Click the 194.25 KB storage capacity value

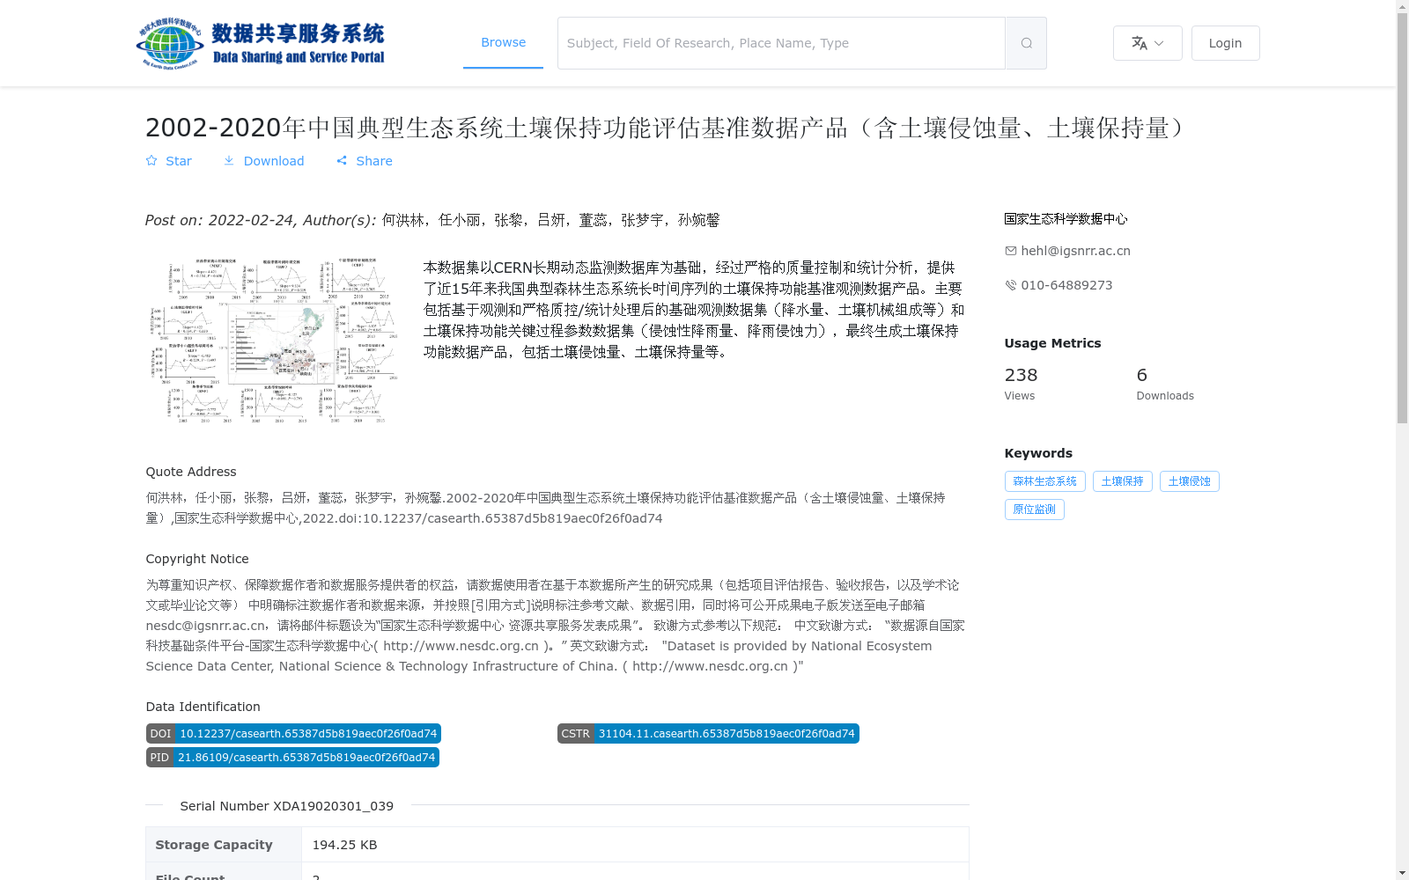click(344, 845)
